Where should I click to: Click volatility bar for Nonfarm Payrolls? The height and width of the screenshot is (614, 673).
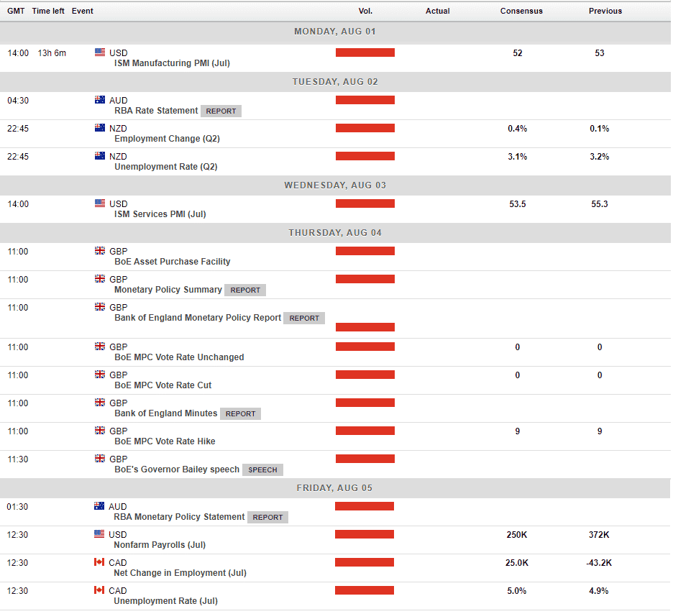click(x=365, y=534)
